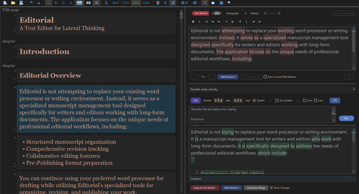Increase font size with a+ icon

pos(254,22)
